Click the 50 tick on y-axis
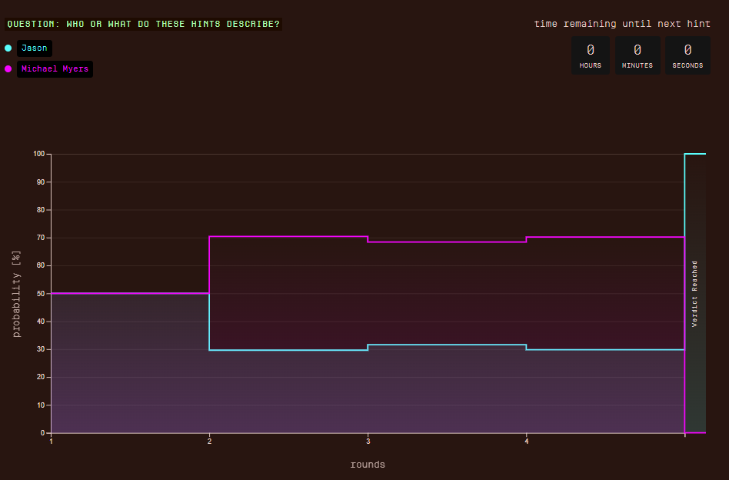 [41, 294]
